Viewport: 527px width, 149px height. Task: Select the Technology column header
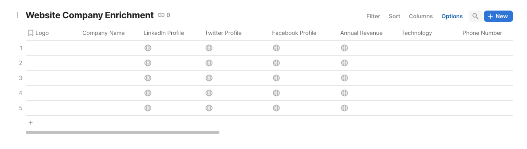pyautogui.click(x=416, y=33)
